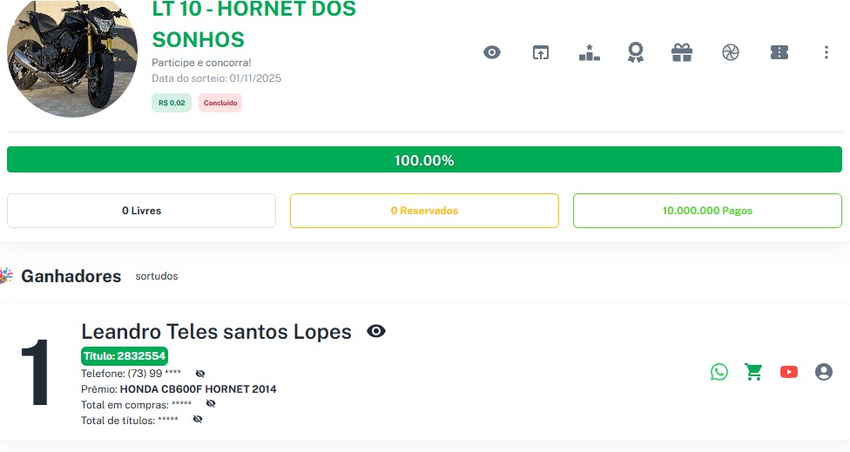
Task: Open the ranking podium icon
Action: pos(589,52)
